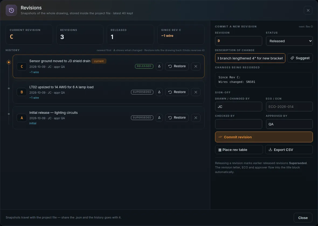318x226 pixels.
Task: Delete revision B entry
Action: pyautogui.click(x=196, y=92)
